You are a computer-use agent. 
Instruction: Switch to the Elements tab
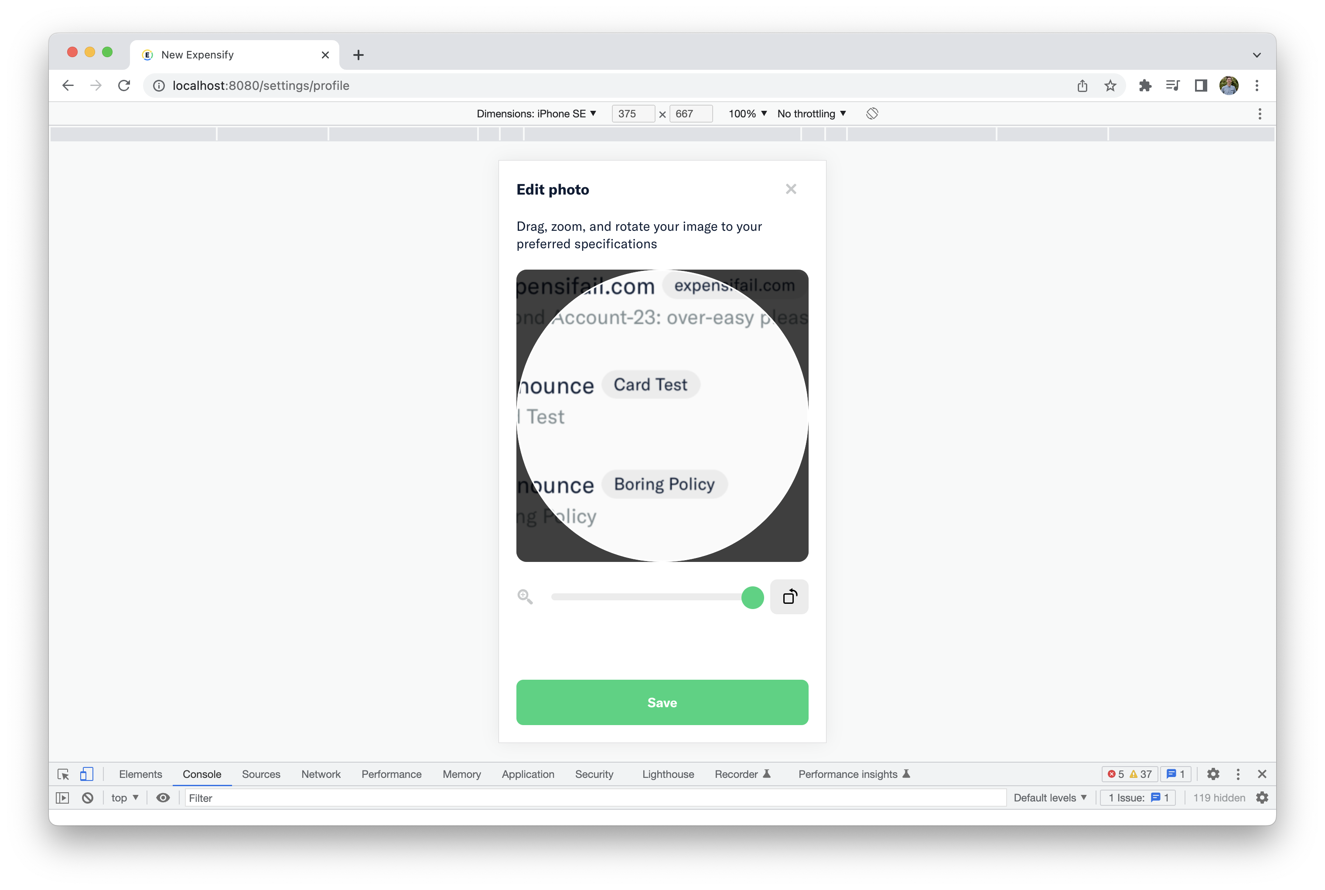click(x=140, y=774)
